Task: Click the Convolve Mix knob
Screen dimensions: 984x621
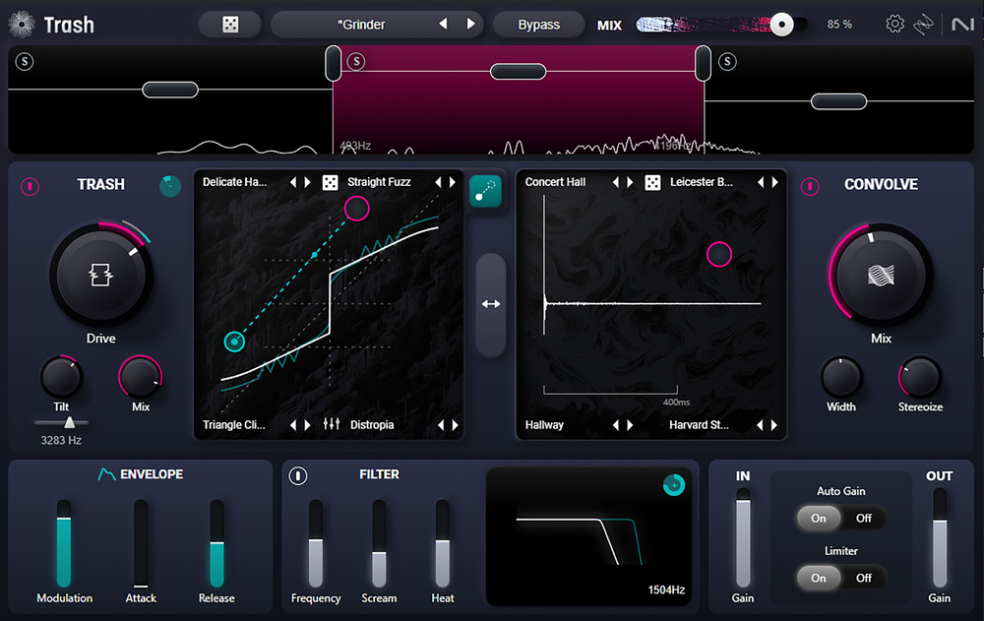Action: pos(881,275)
